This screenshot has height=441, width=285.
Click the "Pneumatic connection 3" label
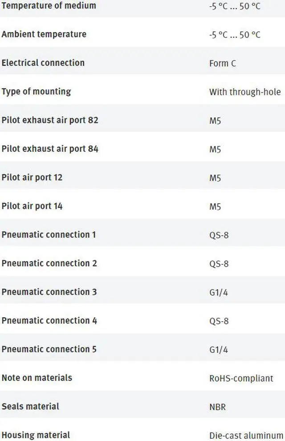click(x=49, y=292)
